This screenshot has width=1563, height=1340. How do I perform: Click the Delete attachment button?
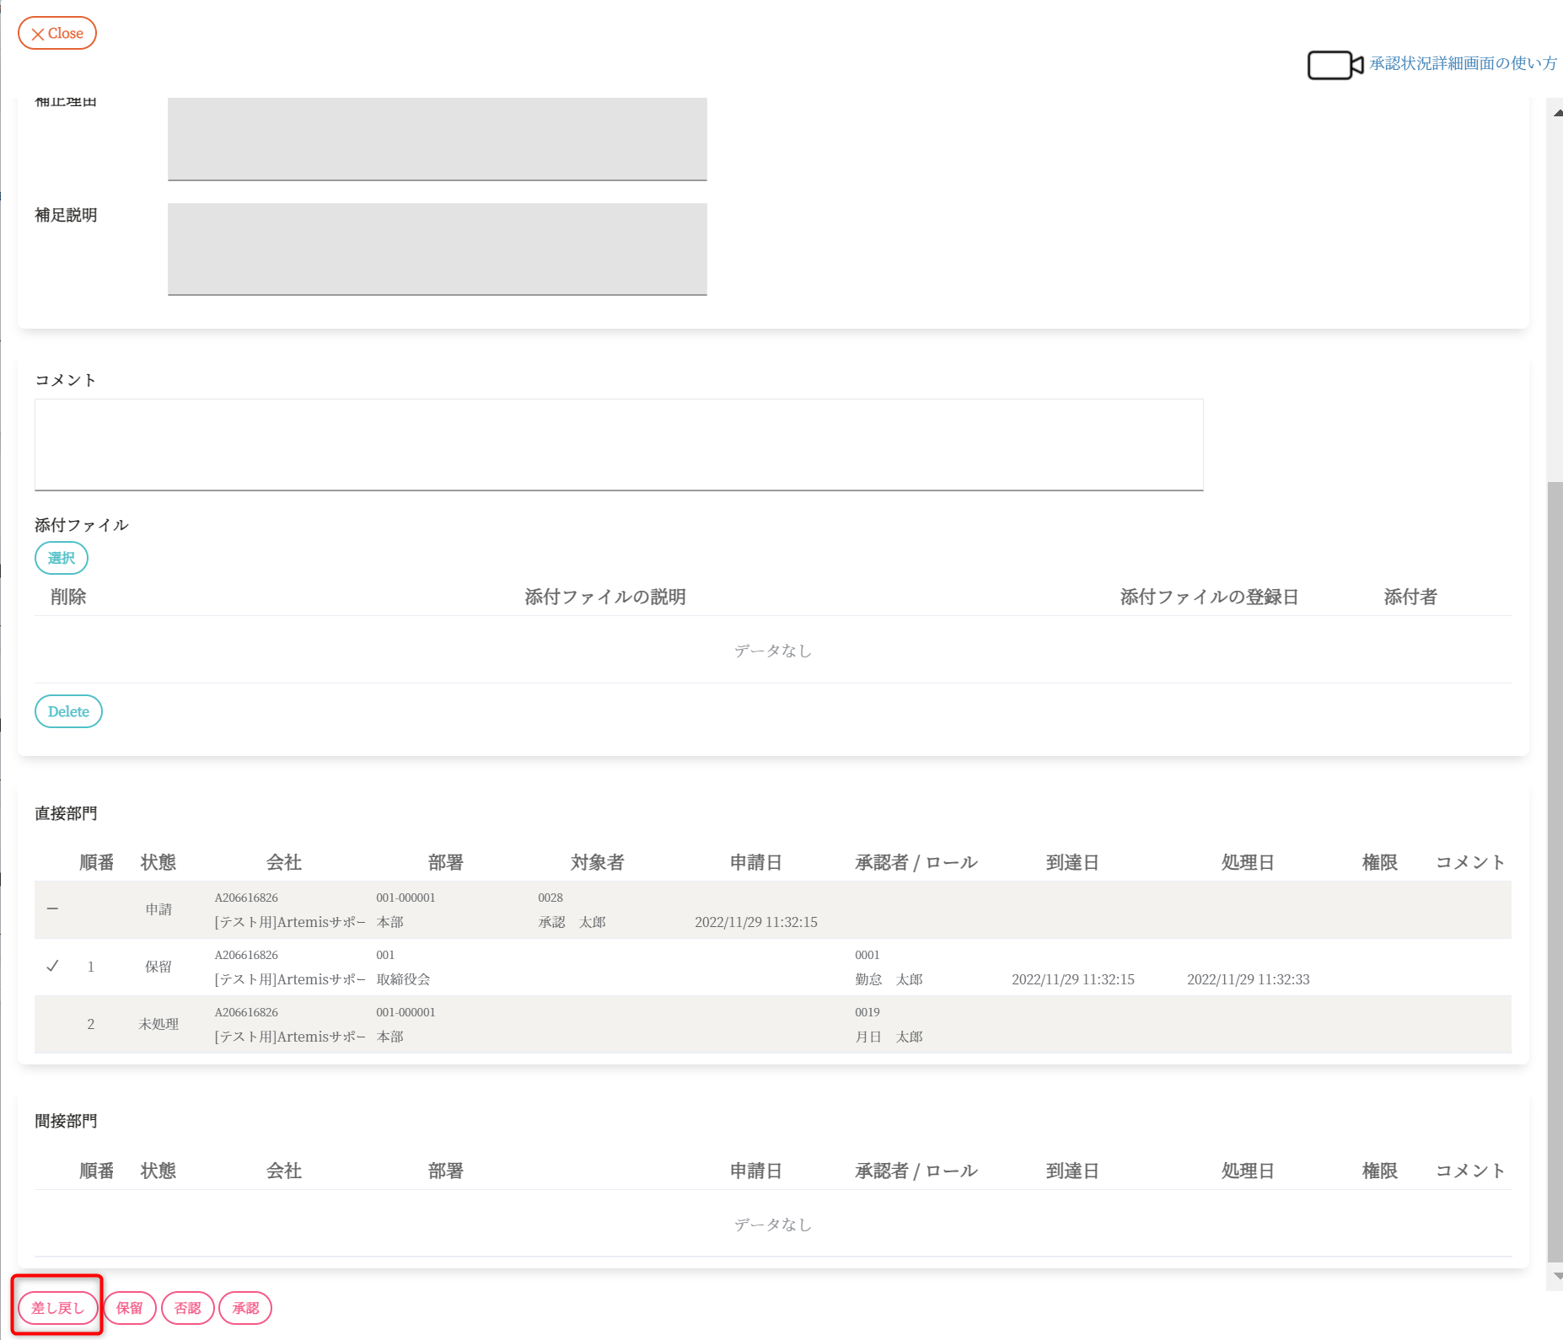pyautogui.click(x=68, y=711)
